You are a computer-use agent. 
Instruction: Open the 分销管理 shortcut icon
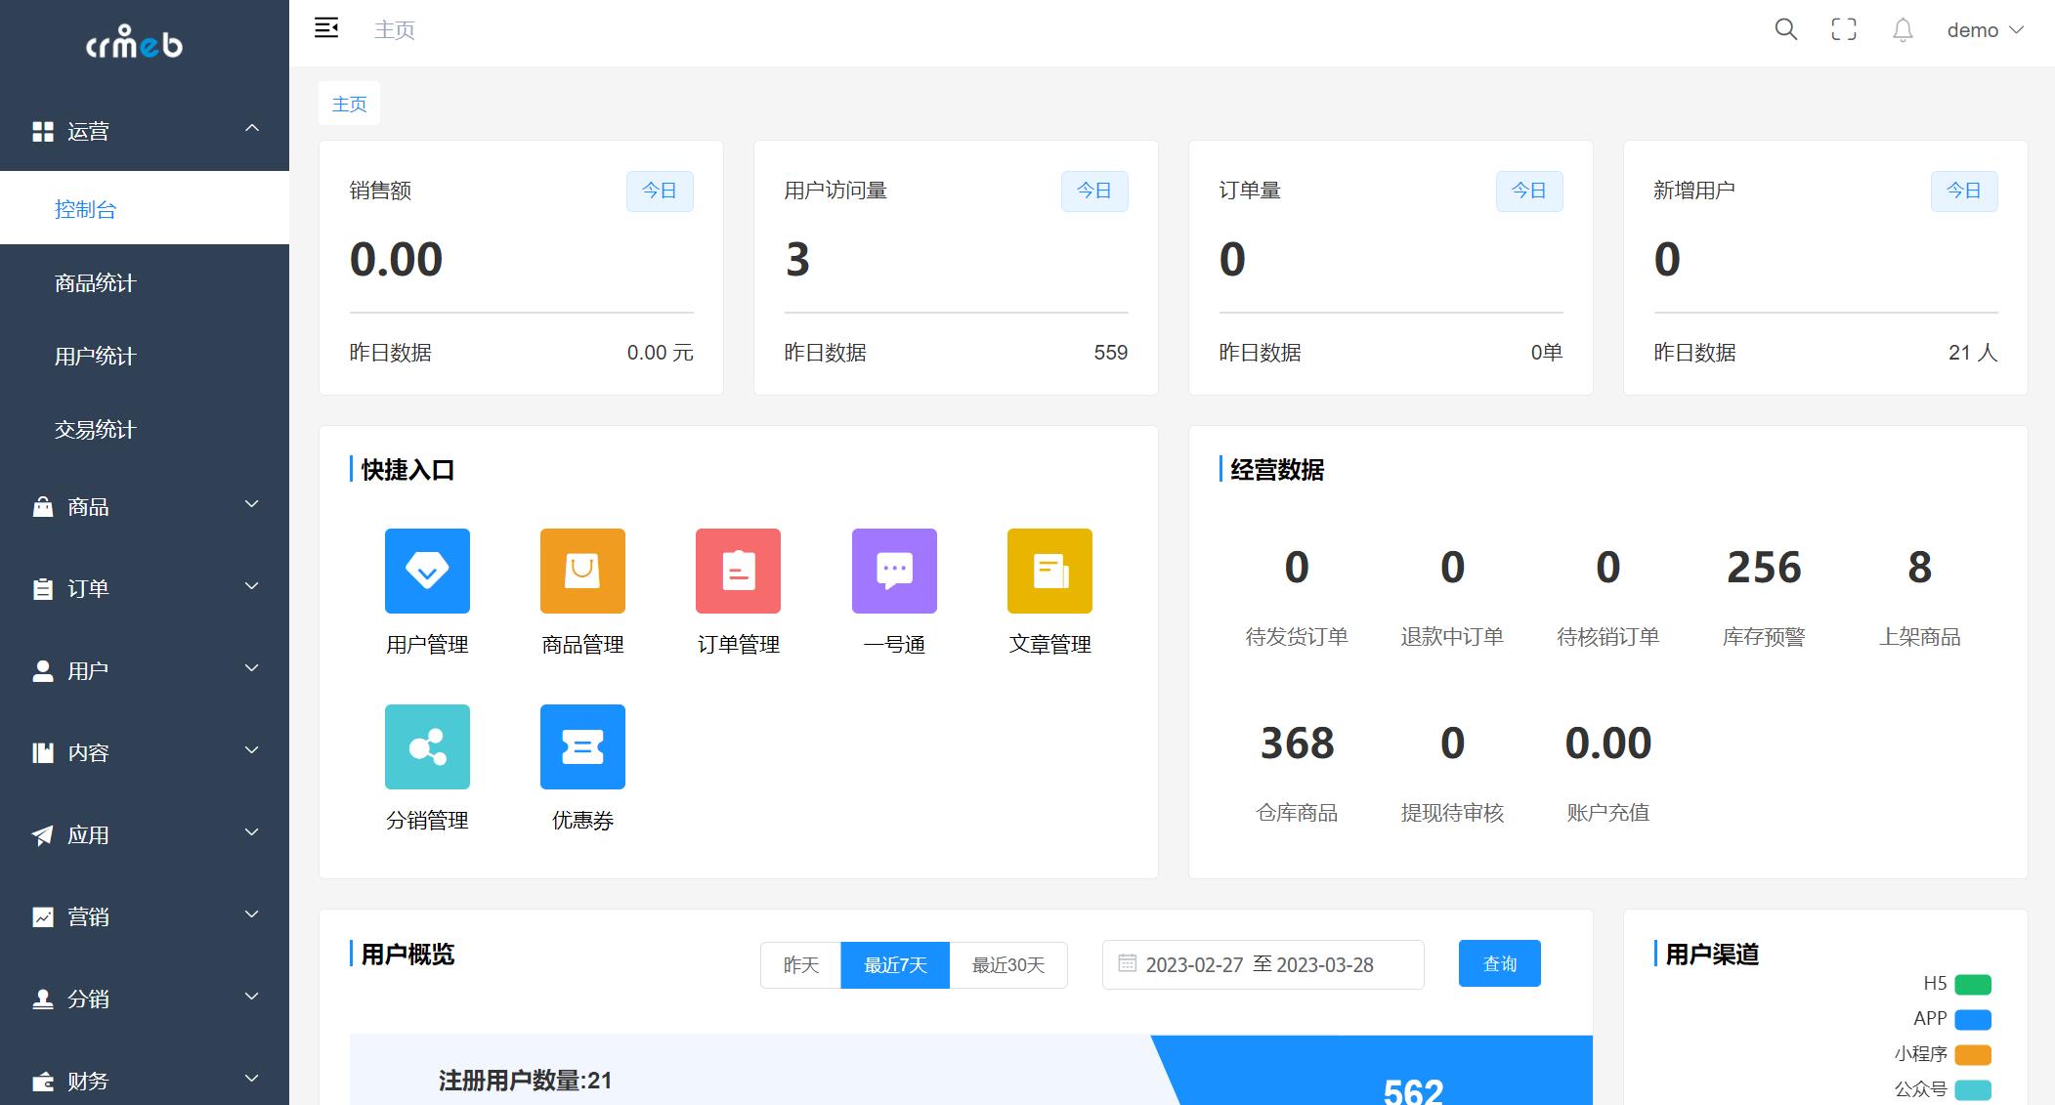point(427,746)
